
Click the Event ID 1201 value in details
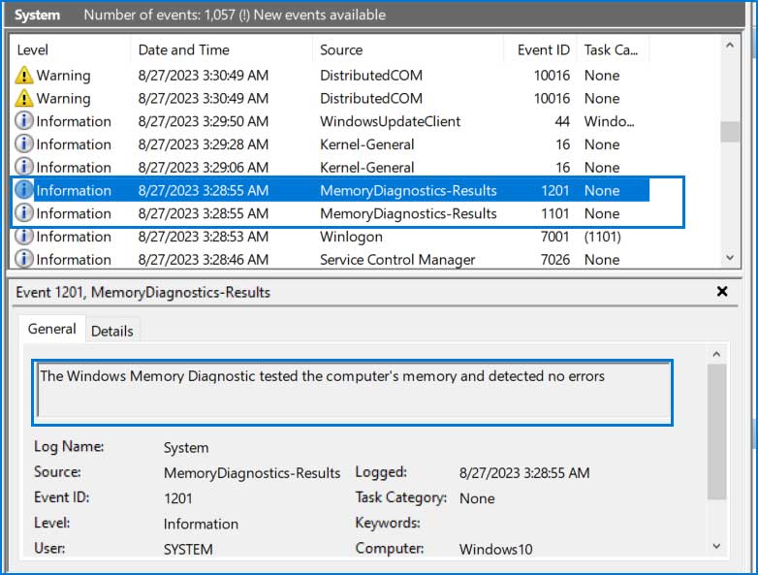(x=178, y=498)
